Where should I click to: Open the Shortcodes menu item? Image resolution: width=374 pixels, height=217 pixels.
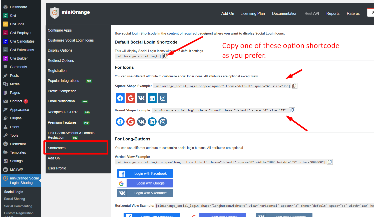(x=57, y=148)
